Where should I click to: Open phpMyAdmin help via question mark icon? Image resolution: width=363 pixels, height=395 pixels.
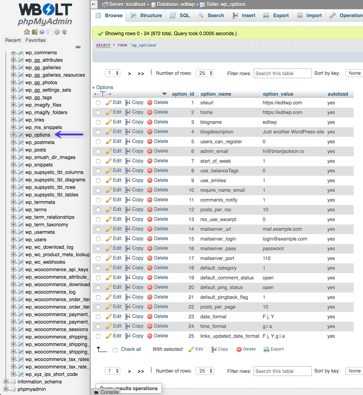point(42,32)
